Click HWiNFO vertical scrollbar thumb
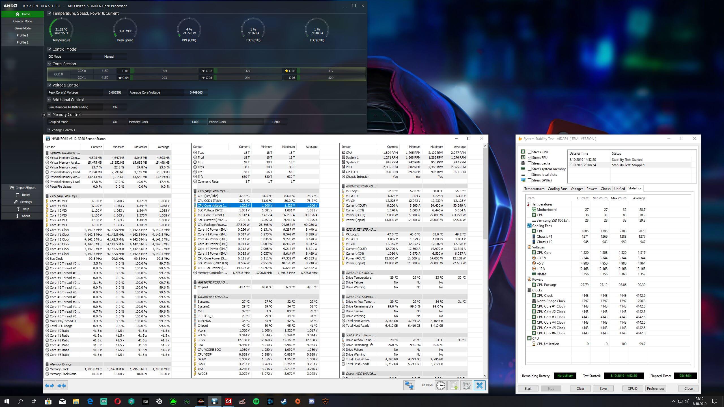 485,194
